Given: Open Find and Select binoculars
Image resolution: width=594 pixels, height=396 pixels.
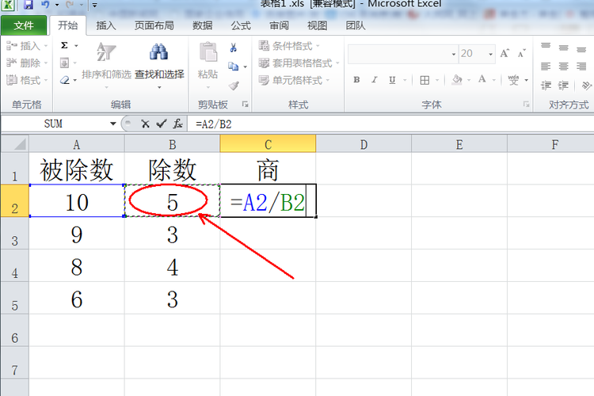Looking at the screenshot, I should coord(159,64).
